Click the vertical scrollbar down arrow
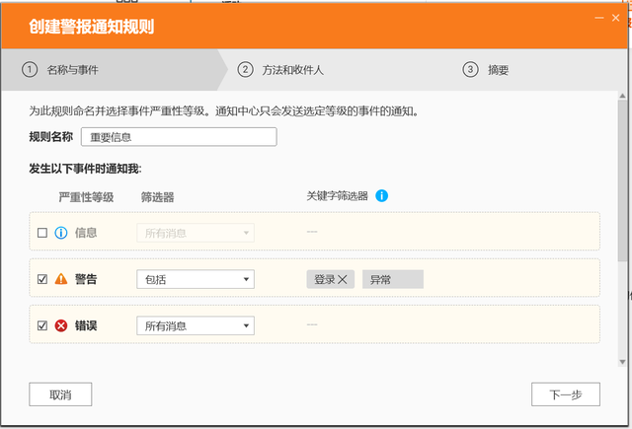The width and height of the screenshot is (632, 429). 622,362
